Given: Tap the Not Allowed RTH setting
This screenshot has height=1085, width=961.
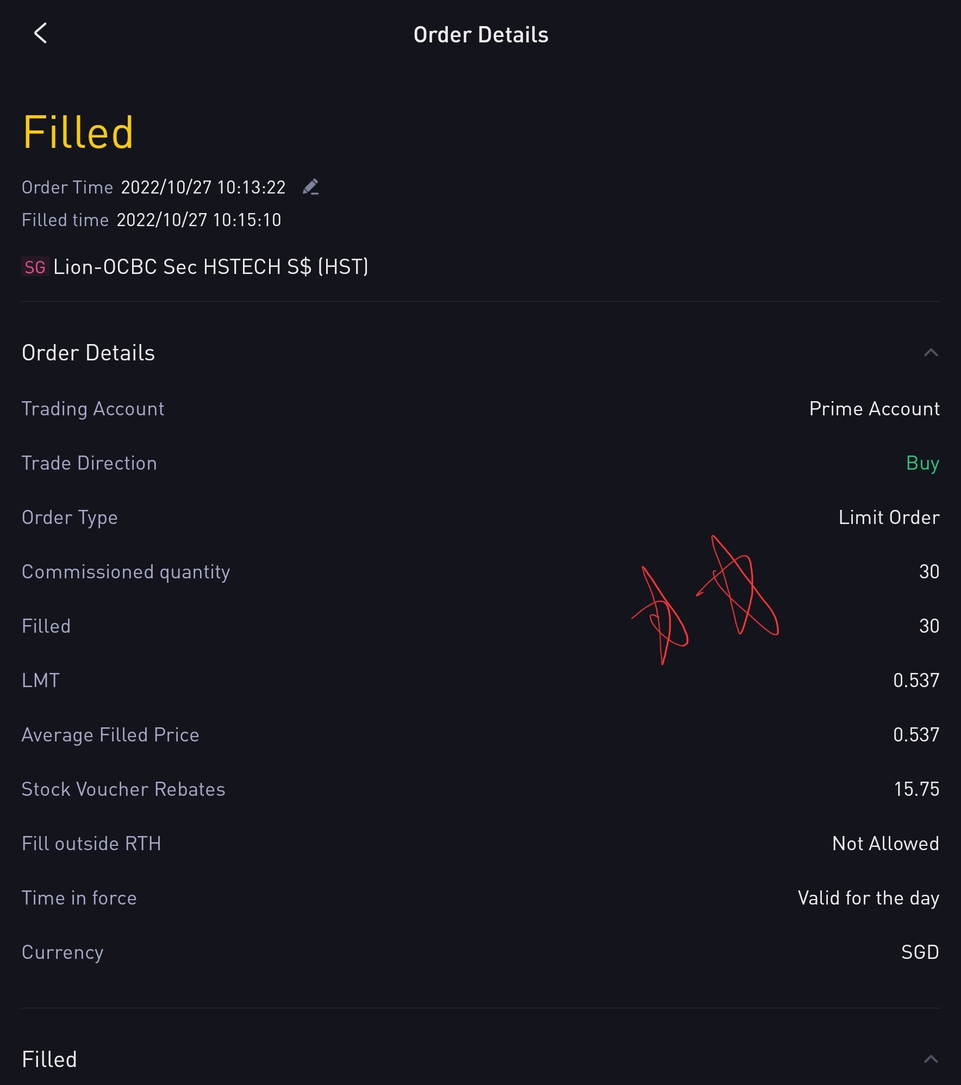Looking at the screenshot, I should click(885, 844).
